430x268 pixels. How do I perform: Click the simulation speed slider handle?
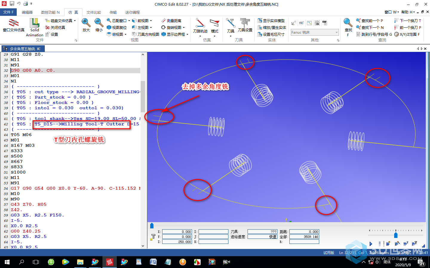(396, 235)
